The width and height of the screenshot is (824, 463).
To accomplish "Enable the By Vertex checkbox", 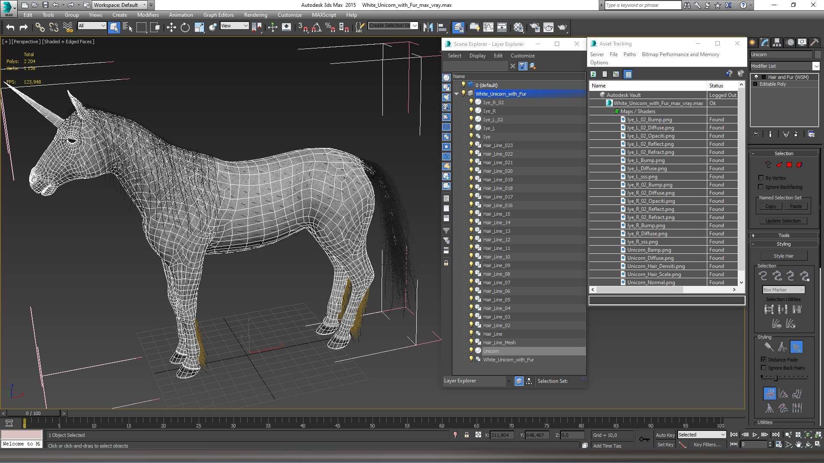I will [x=761, y=178].
